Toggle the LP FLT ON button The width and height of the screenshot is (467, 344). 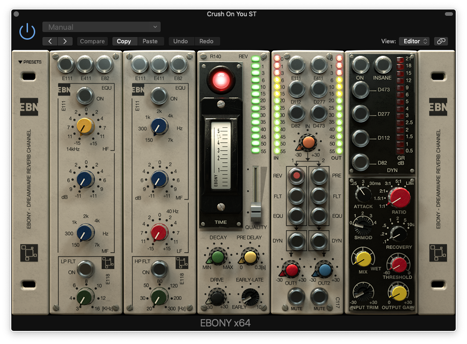coord(85,269)
